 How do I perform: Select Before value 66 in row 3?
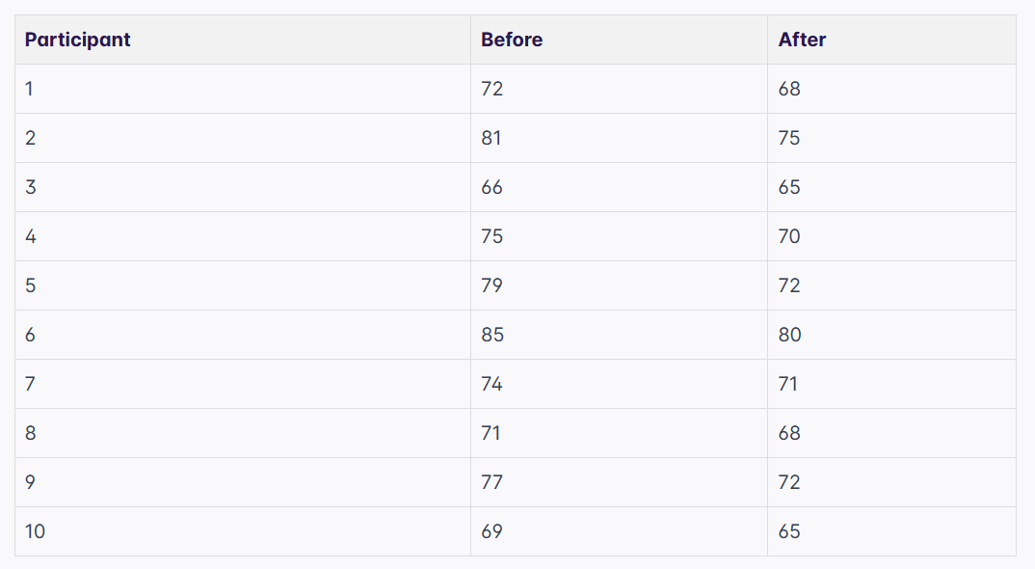click(x=492, y=187)
